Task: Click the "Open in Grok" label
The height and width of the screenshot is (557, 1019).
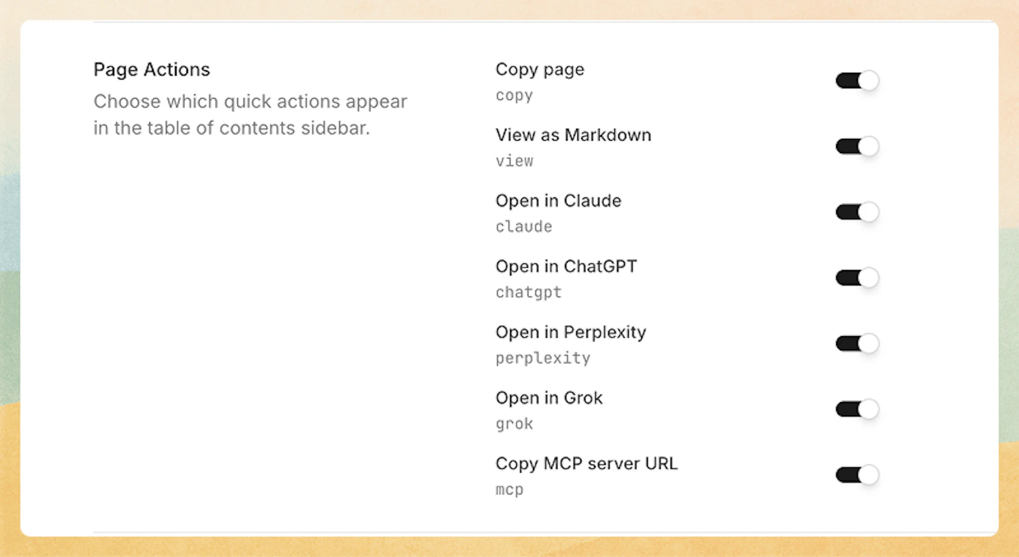Action: click(549, 398)
